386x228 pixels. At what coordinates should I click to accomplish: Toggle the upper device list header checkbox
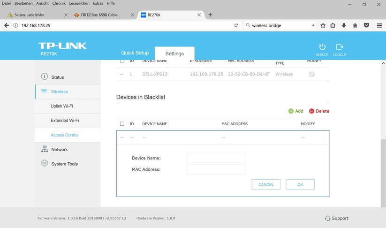tap(122, 61)
